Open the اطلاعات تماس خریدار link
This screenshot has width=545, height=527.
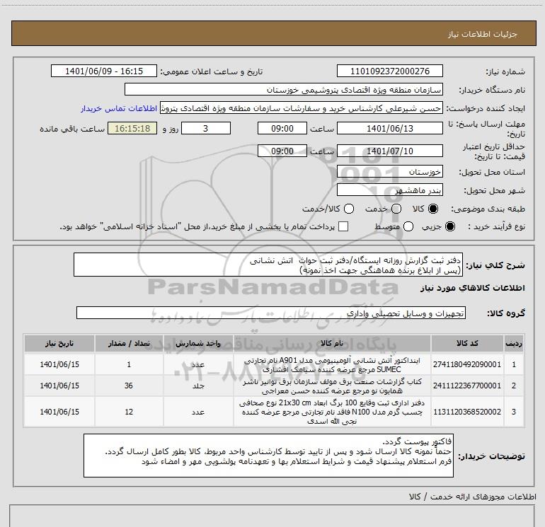click(119, 108)
